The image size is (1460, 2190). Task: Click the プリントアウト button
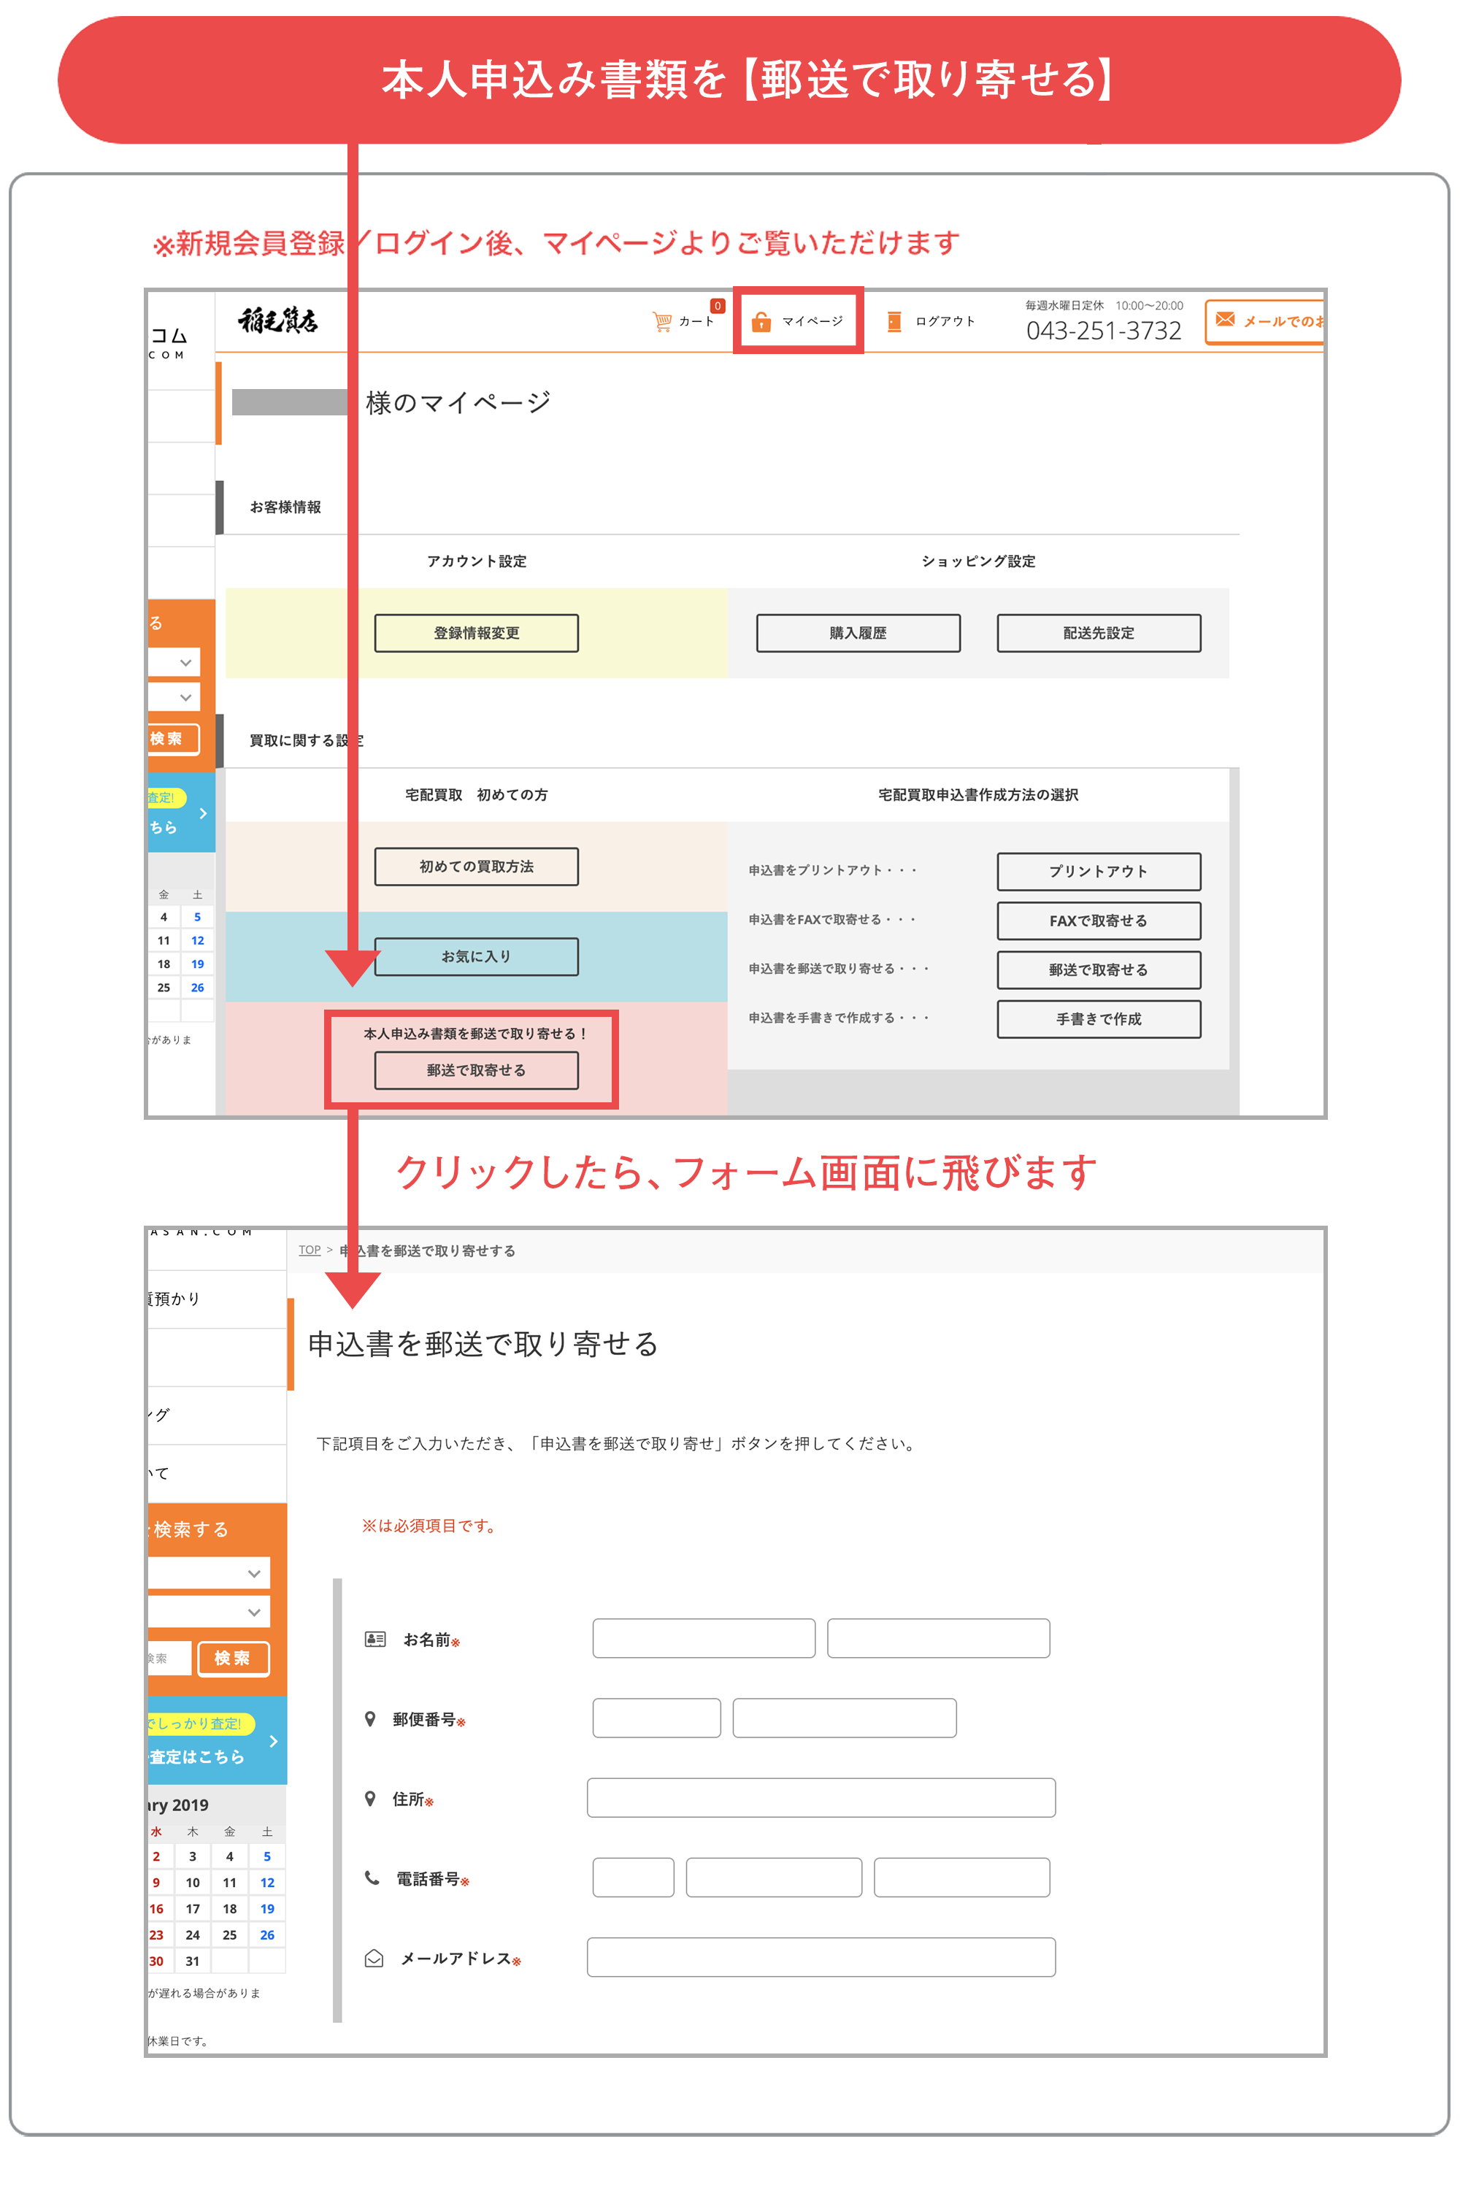[x=1098, y=872]
